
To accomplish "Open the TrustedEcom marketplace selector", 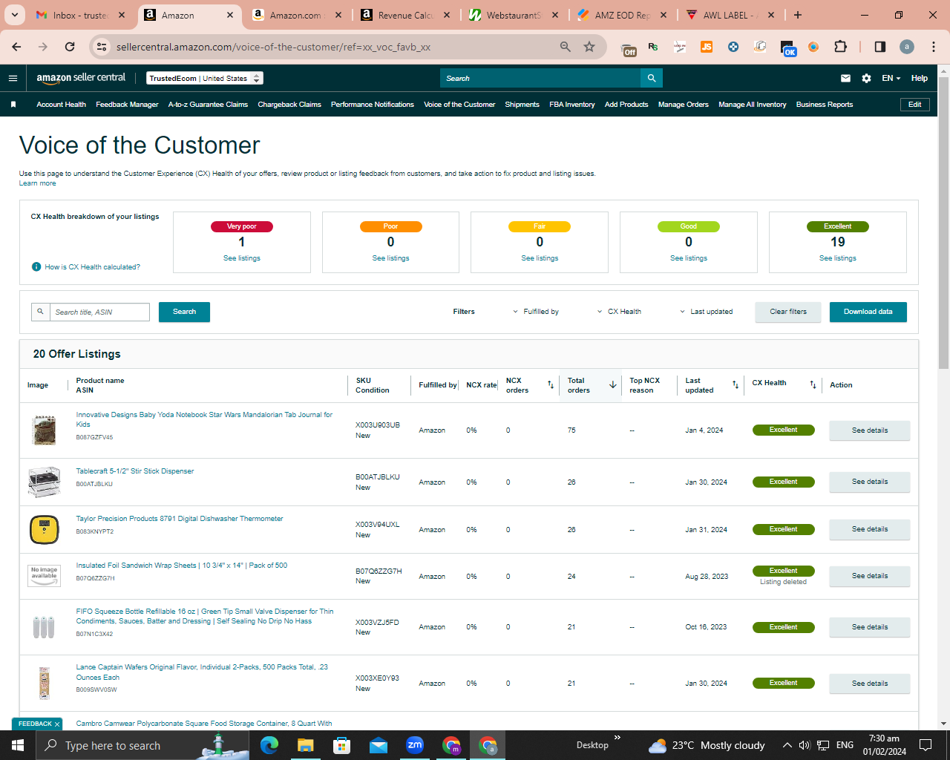I will (205, 78).
